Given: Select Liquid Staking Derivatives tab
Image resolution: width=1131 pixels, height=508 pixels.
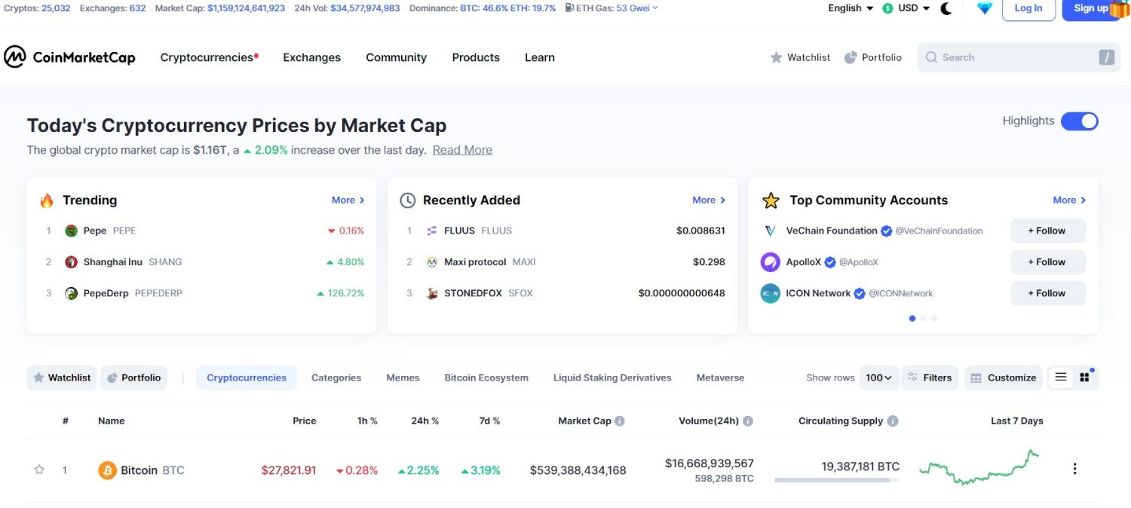Looking at the screenshot, I should click(612, 378).
